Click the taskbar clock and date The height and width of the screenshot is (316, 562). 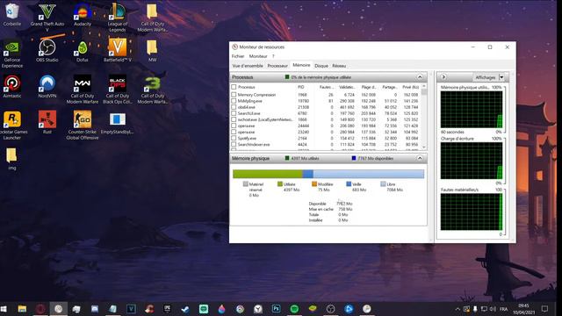point(523,309)
